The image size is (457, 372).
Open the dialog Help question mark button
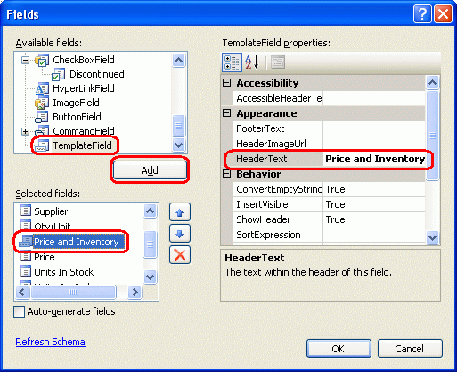coord(422,14)
